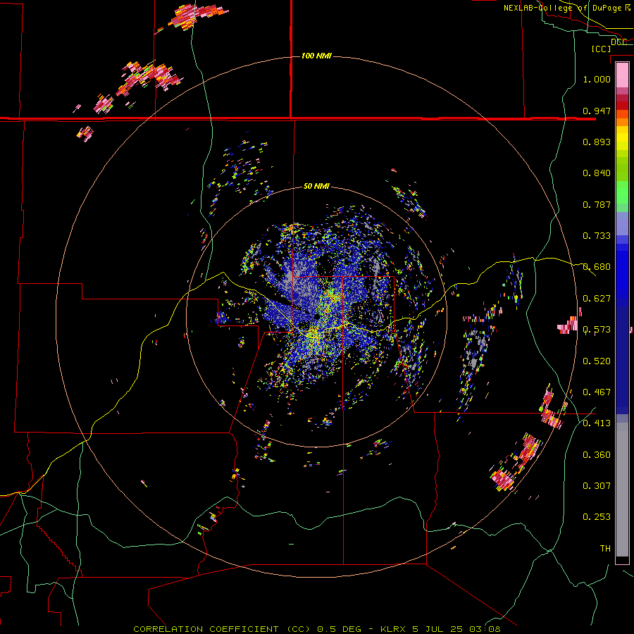Click the black radar site dot at center
The width and height of the screenshot is (634, 634).
(x=317, y=316)
